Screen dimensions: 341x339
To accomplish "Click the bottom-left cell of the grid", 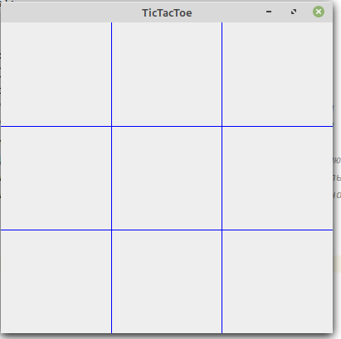I will (x=56, y=282).
